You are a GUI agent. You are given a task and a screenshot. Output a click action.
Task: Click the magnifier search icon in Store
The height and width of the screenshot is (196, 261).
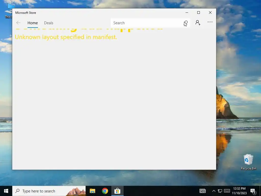coord(186,23)
